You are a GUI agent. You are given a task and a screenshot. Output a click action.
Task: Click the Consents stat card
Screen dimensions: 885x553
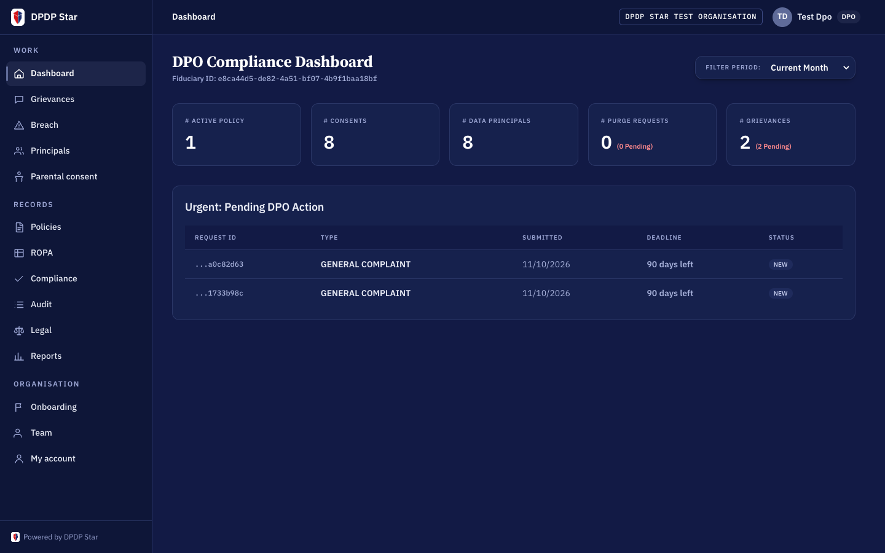click(x=375, y=135)
